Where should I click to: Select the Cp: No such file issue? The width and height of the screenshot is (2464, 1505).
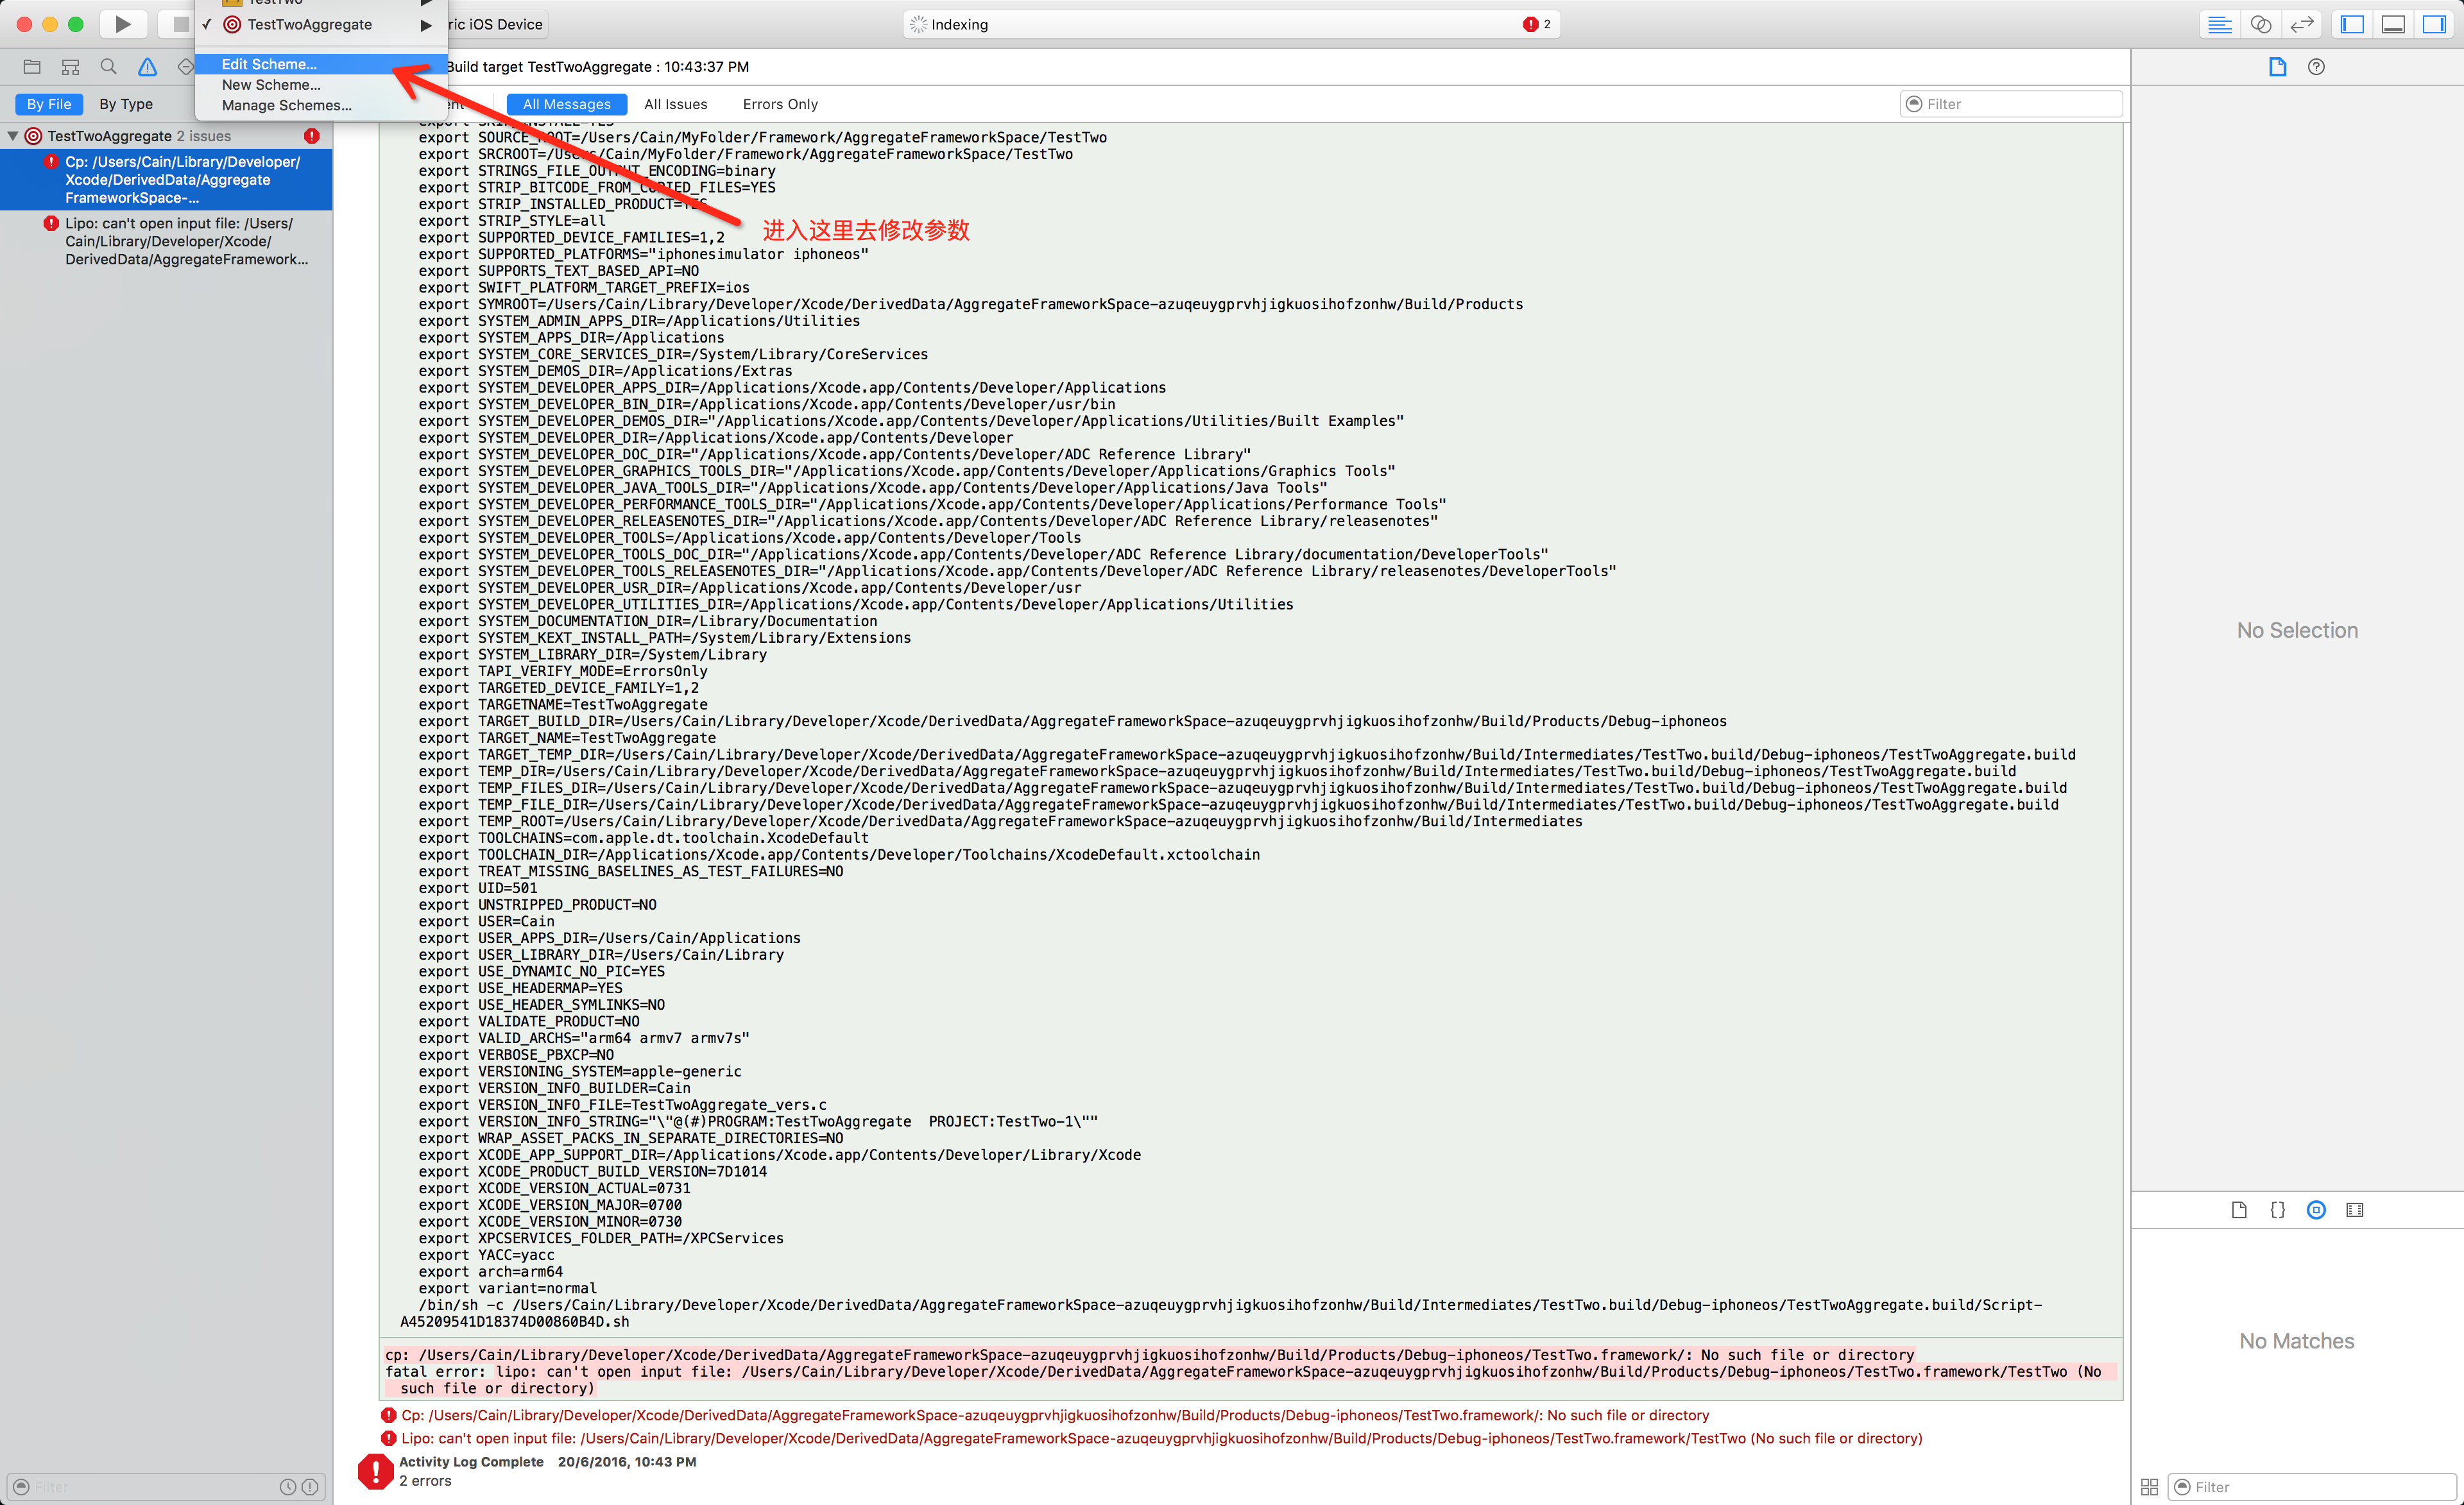click(166, 180)
